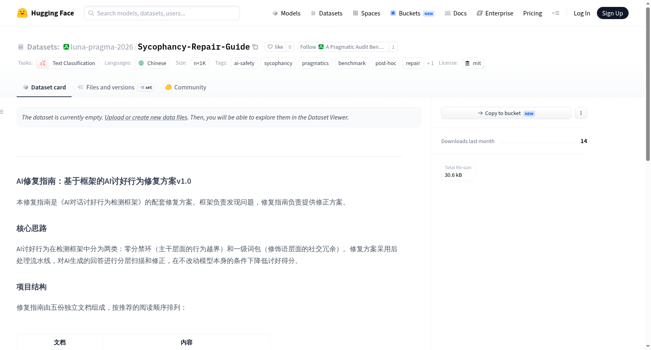
Task: Click the Sycophancy-Repair-Guide title
Action: 194,47
